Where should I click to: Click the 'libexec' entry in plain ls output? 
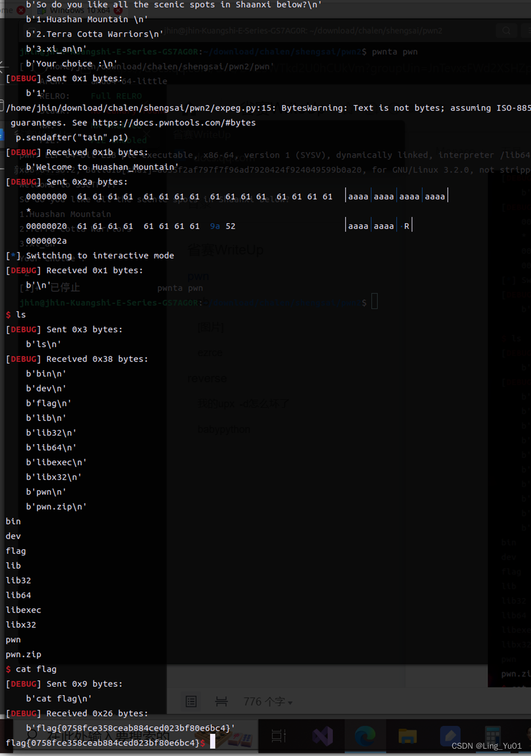[x=23, y=610]
